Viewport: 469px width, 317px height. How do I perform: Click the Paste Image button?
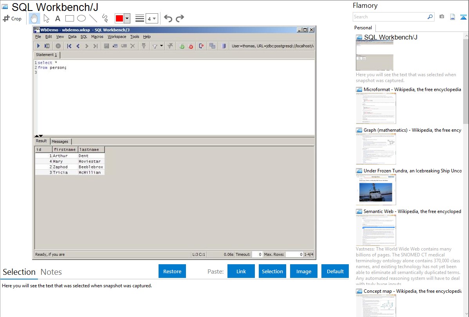pyautogui.click(x=303, y=271)
